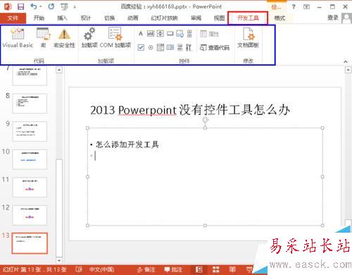Open Macro Security (宏安全性) settings
The image size is (352, 275).
[x=64, y=37]
